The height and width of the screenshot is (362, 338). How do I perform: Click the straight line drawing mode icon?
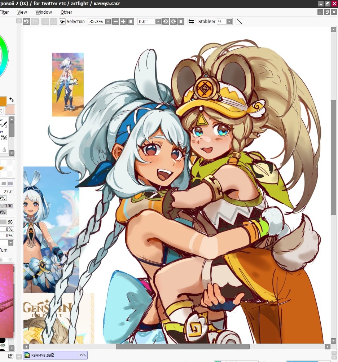tap(239, 22)
